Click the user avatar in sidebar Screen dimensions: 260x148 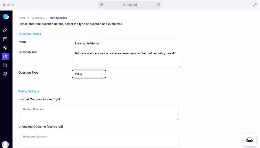coord(5,144)
